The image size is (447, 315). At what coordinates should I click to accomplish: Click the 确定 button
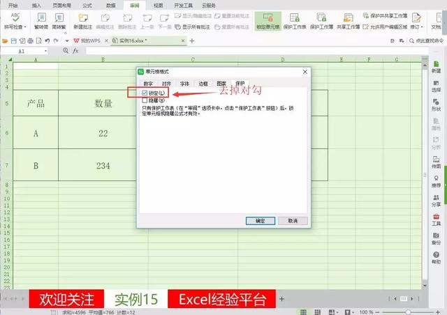(261, 220)
